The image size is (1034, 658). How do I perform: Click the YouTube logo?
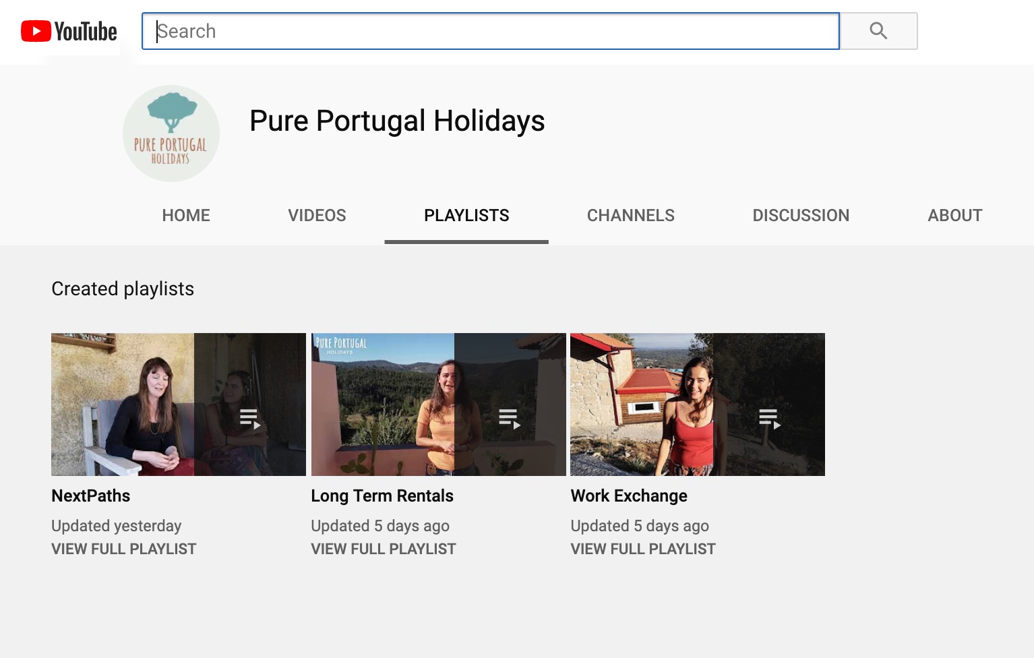pyautogui.click(x=69, y=31)
